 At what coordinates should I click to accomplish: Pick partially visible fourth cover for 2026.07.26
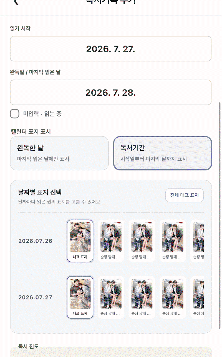point(197,241)
